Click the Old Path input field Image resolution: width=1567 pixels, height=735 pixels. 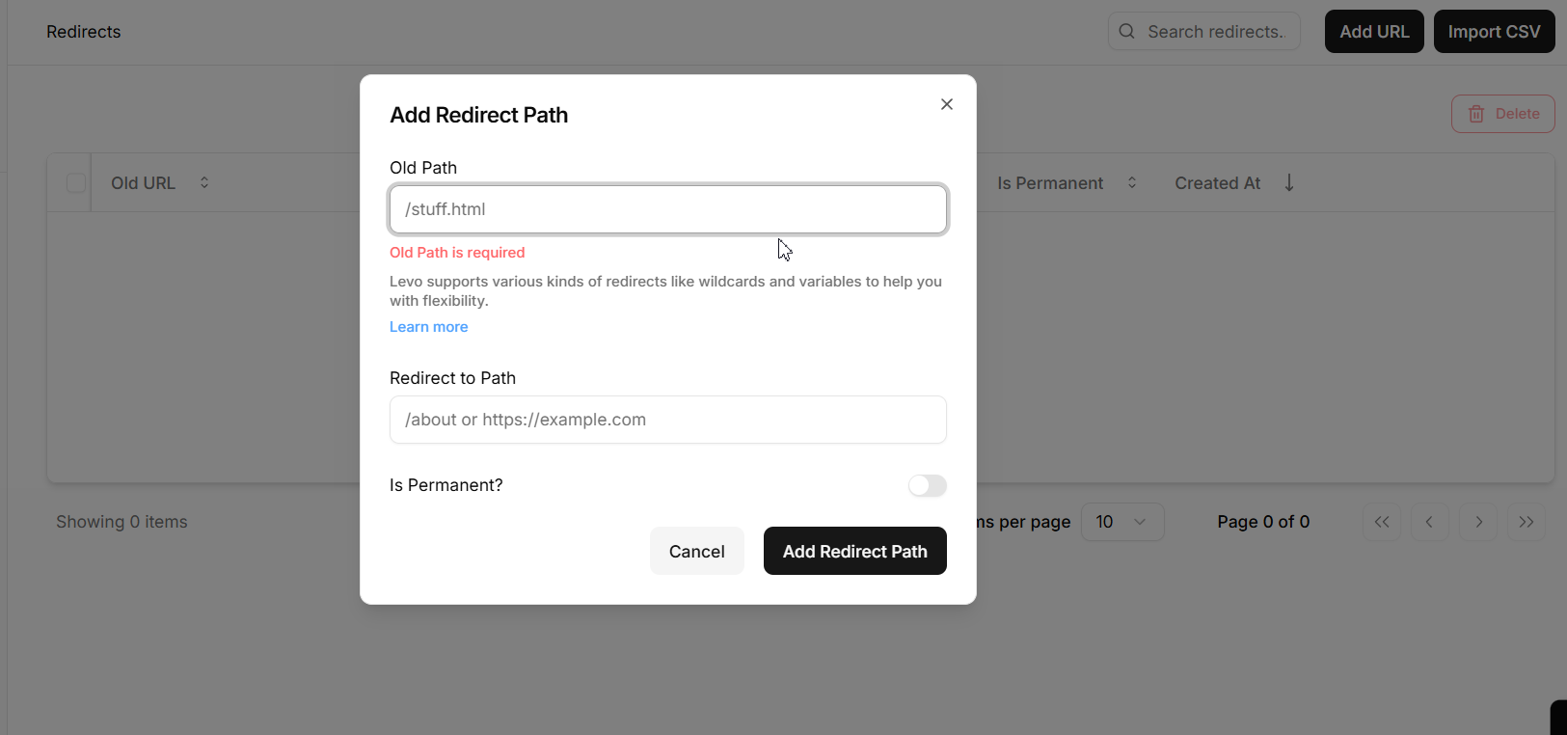click(668, 209)
